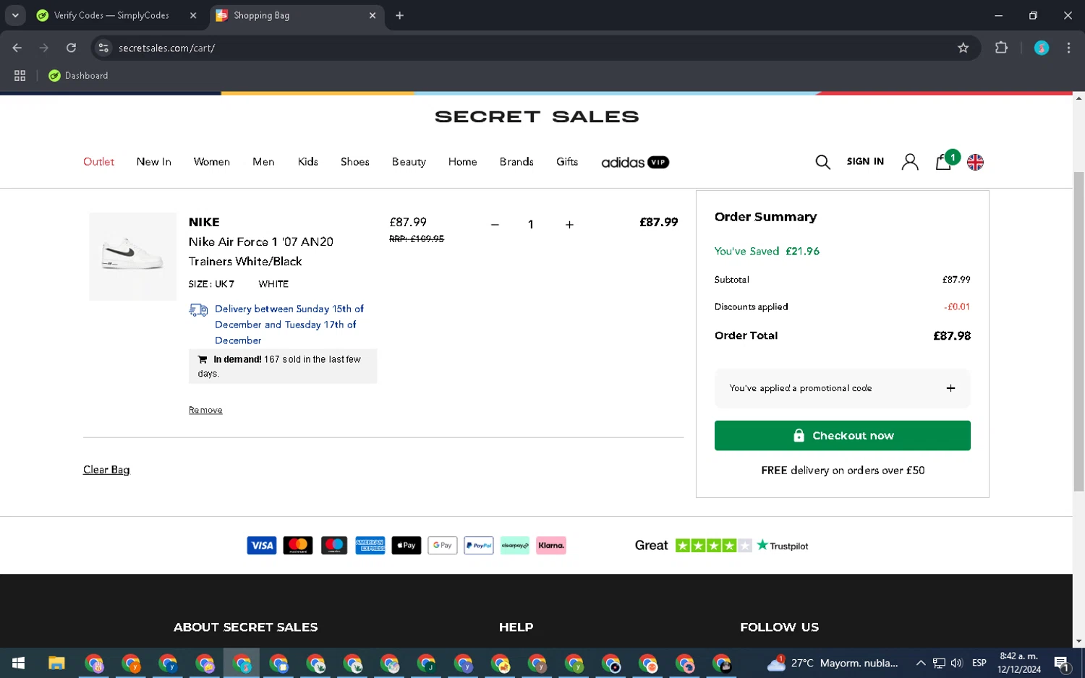This screenshot has width=1085, height=678.
Task: Switch to Verify Codes SimplyCodes tab
Action: [111, 15]
